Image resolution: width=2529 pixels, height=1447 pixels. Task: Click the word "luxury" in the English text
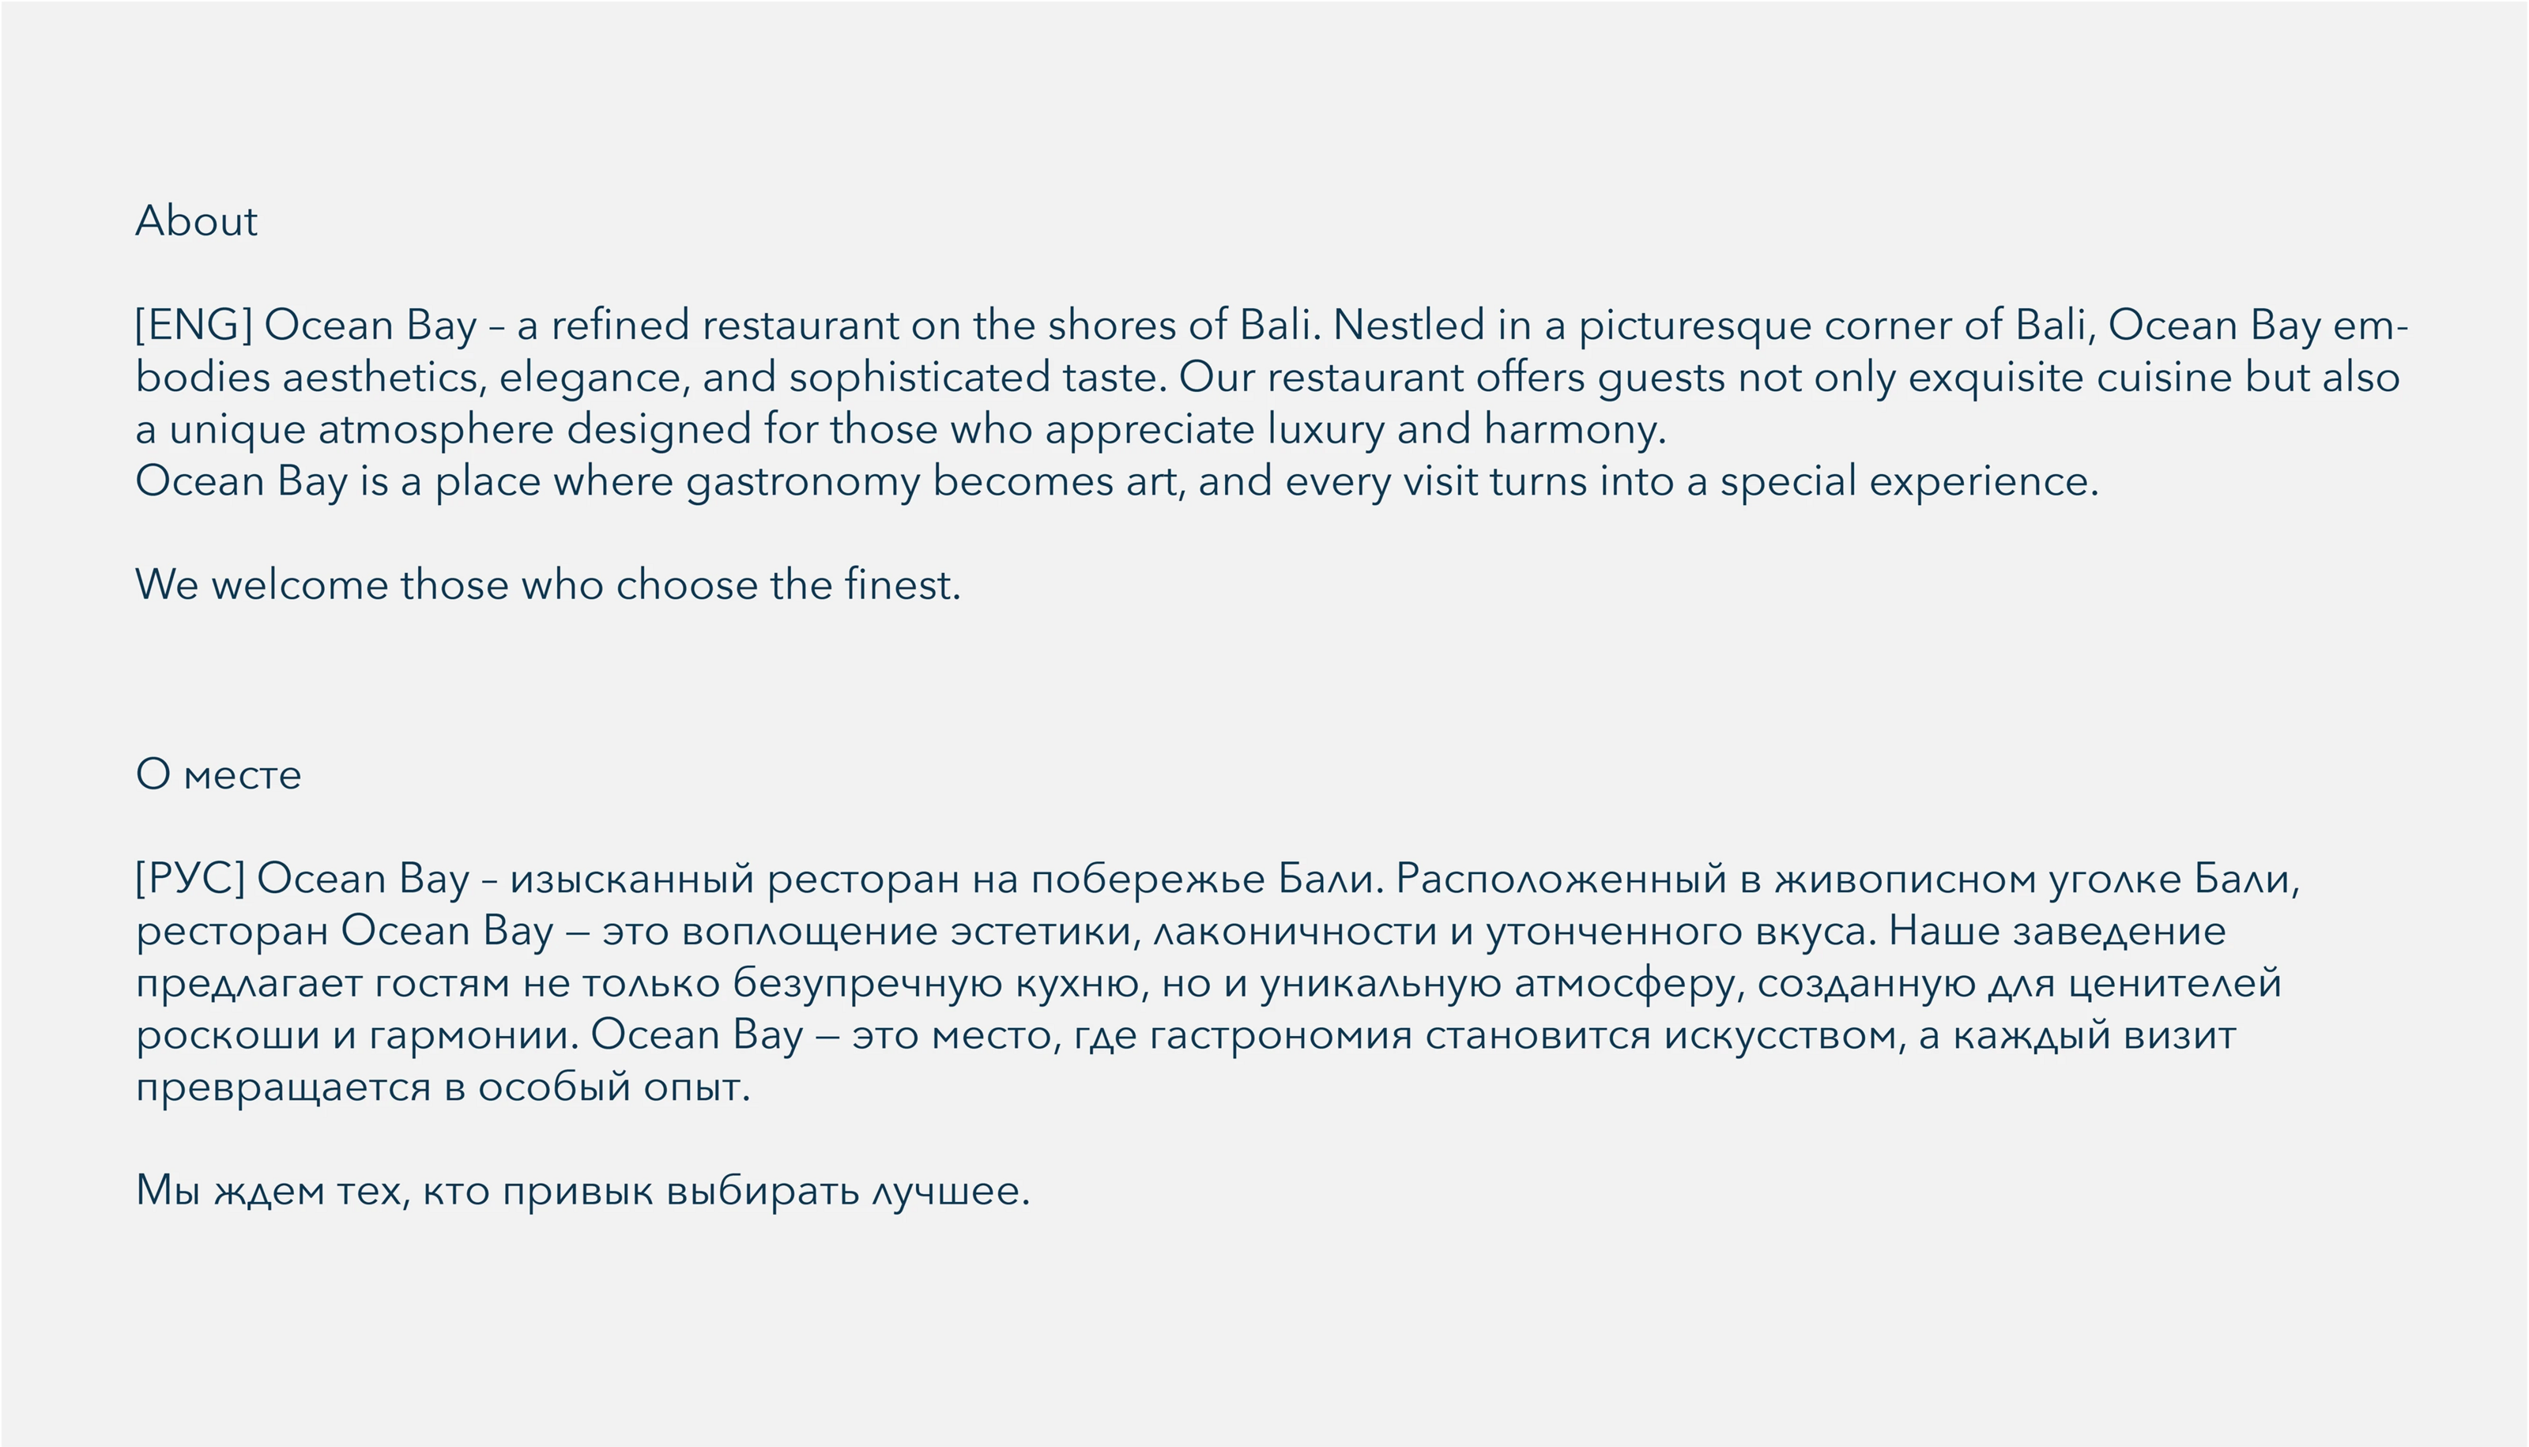[x=1325, y=429]
